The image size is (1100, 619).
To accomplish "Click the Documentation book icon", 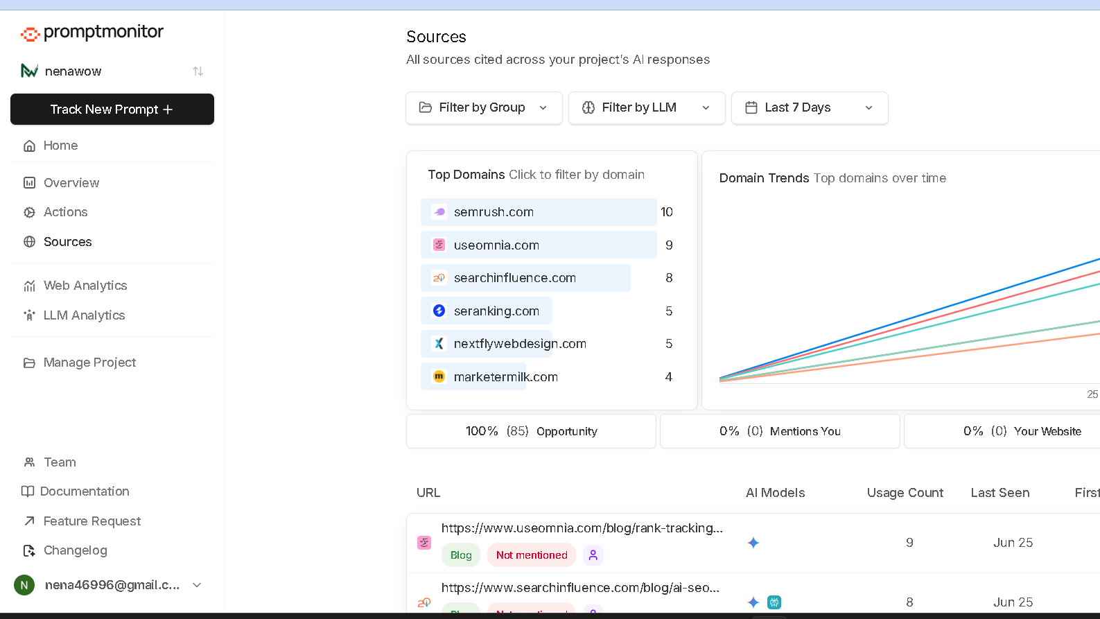I will (28, 491).
